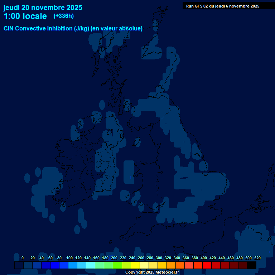Click the 'Run GFS 0Z' header box

(223, 6)
